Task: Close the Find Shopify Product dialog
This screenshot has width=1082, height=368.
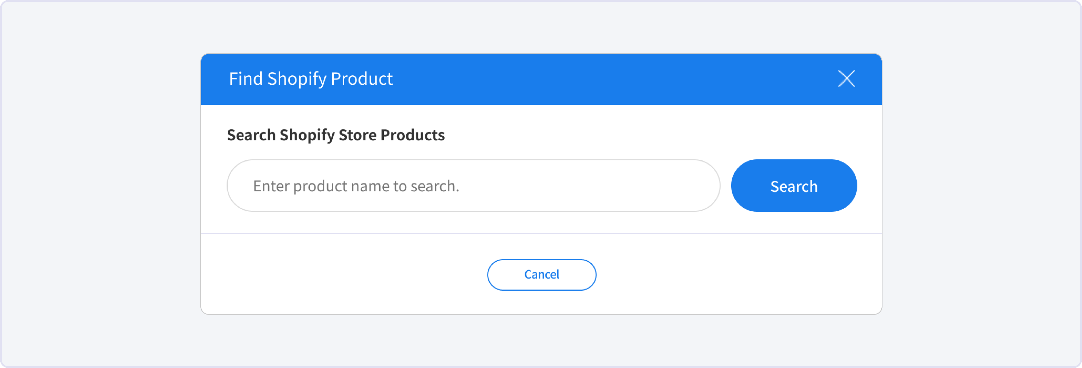Action: (x=846, y=78)
